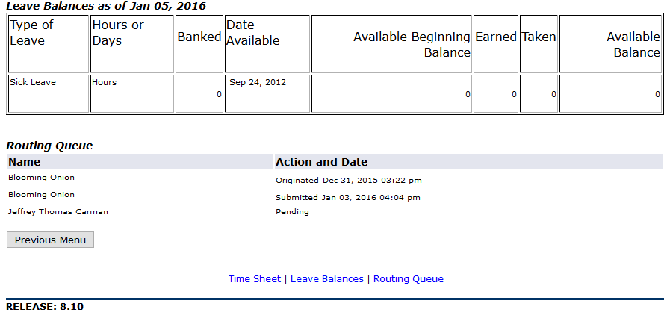This screenshot has width=670, height=318.
Task: Click the Submitted Jan 03, 2016 entry
Action: [x=348, y=197]
